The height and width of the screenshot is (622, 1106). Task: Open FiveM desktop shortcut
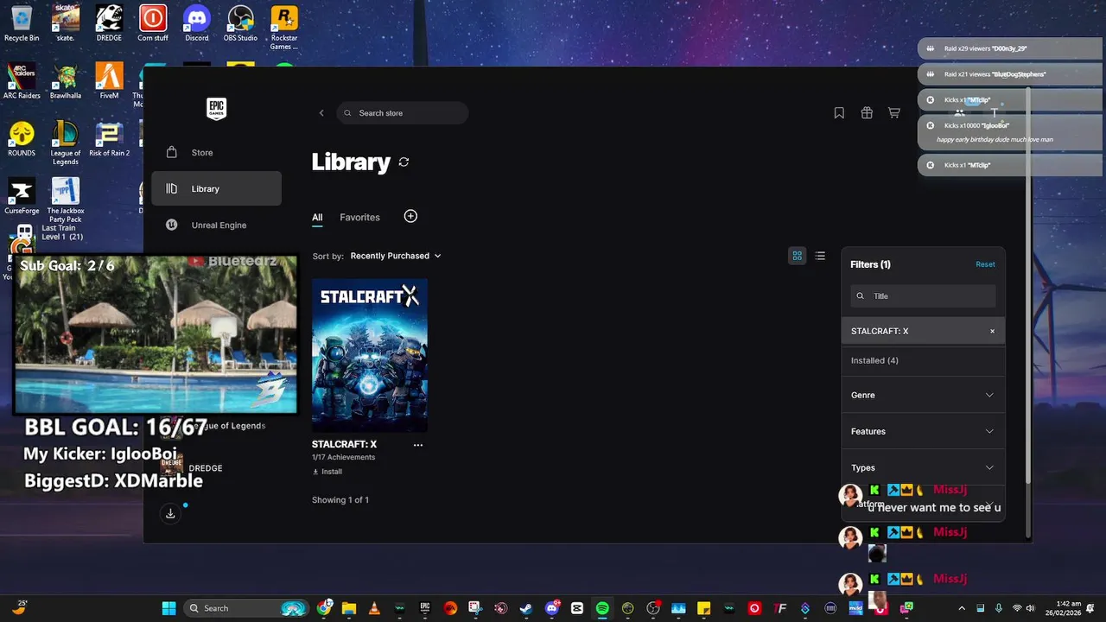(x=109, y=80)
